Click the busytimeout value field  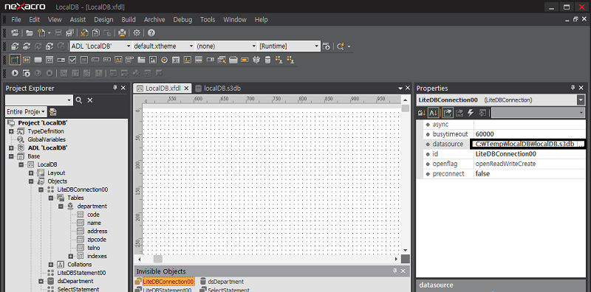pyautogui.click(x=530, y=134)
